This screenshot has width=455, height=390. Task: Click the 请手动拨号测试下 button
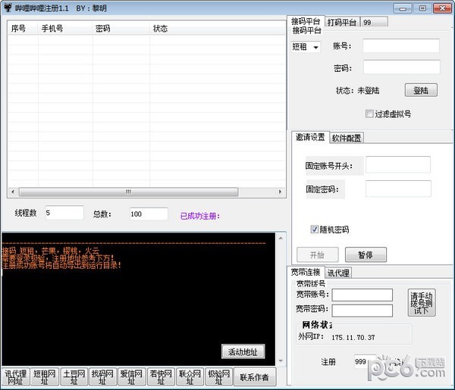(421, 301)
